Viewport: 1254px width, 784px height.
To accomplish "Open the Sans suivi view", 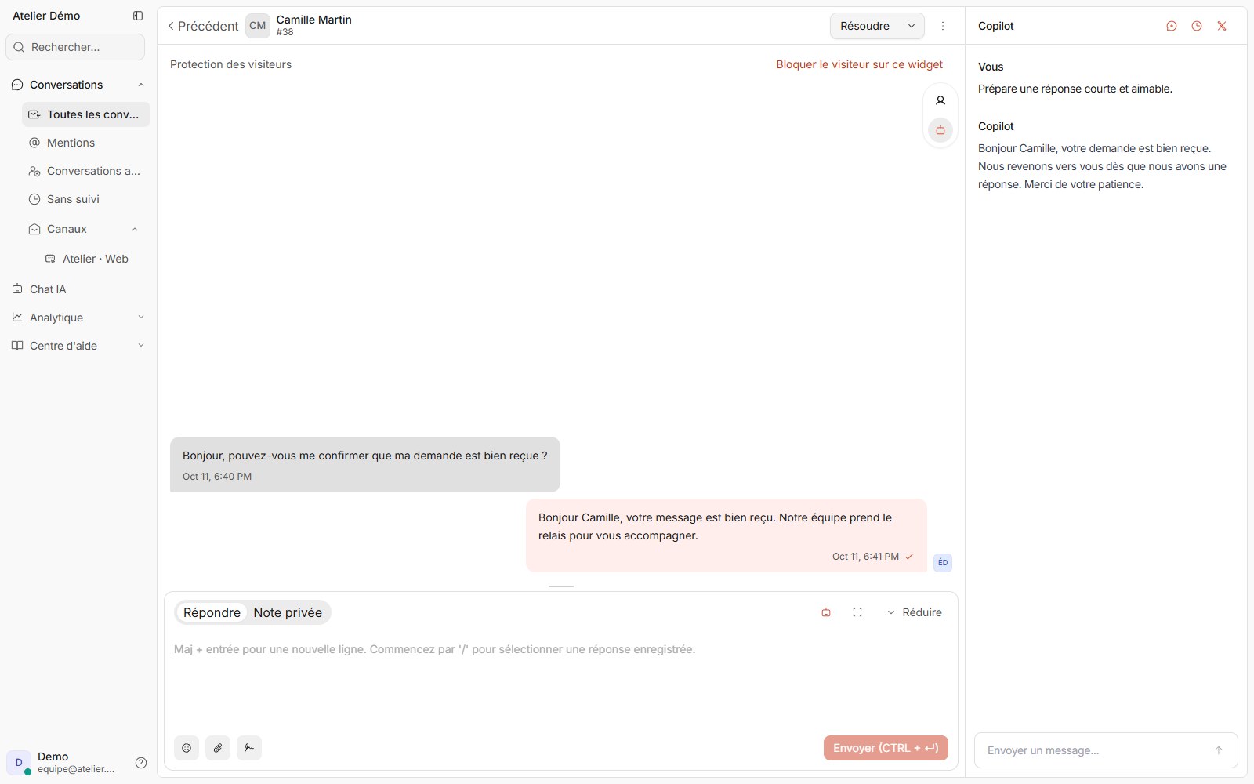I will pos(86,199).
